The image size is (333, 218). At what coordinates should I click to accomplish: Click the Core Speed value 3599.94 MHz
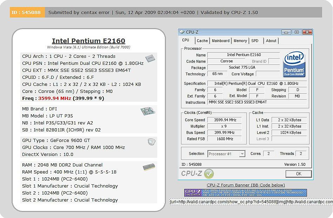click(225, 120)
